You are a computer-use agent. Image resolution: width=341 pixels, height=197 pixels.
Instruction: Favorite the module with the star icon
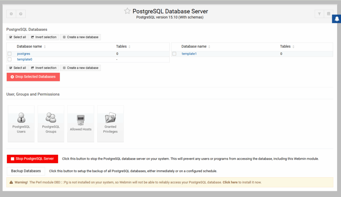(127, 11)
